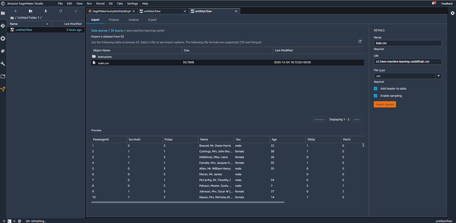Image resolution: width=456 pixels, height=223 pixels.
Task: Open the settings gear at right edge
Action: (453, 13)
